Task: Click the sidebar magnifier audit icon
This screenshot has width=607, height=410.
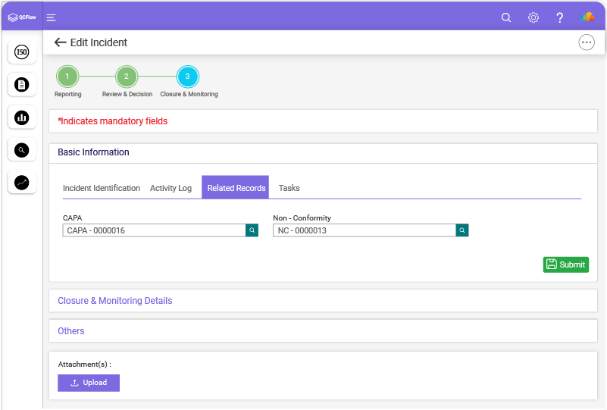Action: 22,150
